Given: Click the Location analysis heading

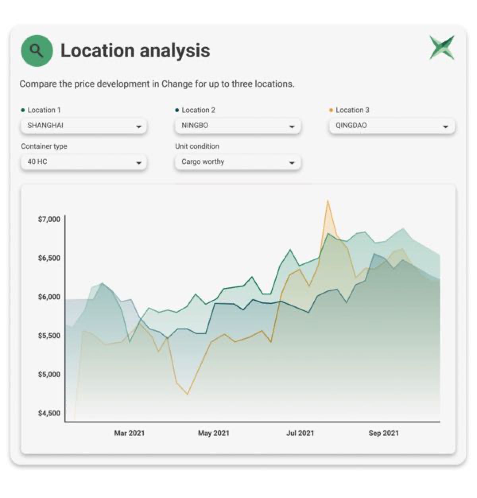Looking at the screenshot, I should pyautogui.click(x=135, y=51).
